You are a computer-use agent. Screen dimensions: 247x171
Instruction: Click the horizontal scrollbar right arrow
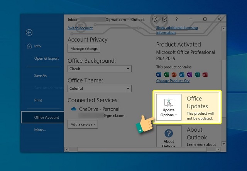pyautogui.click(x=218, y=149)
